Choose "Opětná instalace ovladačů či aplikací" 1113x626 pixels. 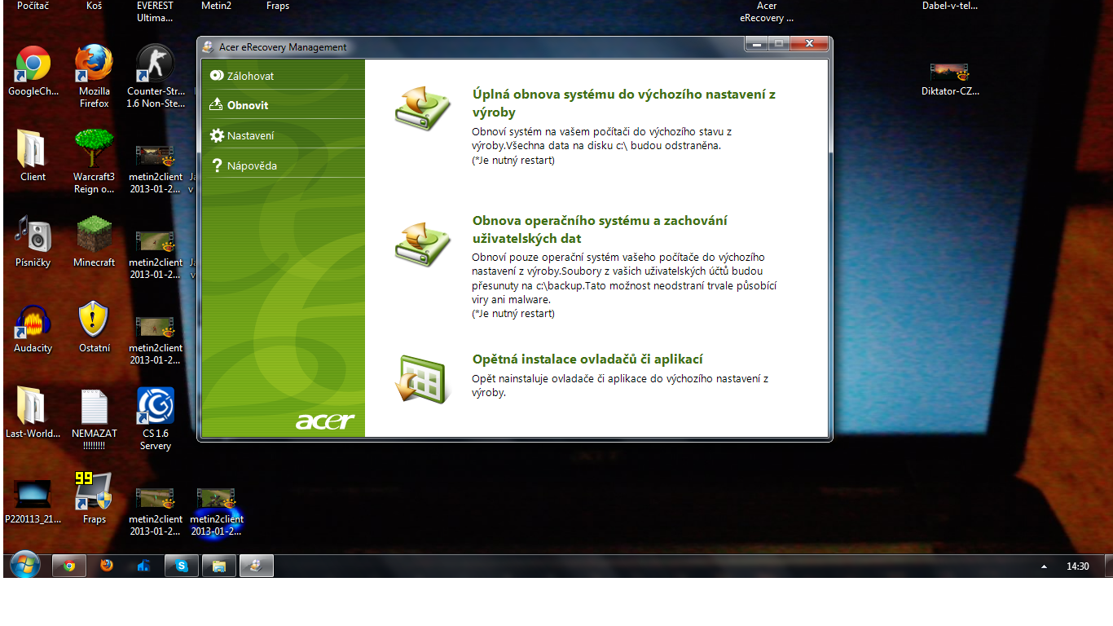(587, 359)
